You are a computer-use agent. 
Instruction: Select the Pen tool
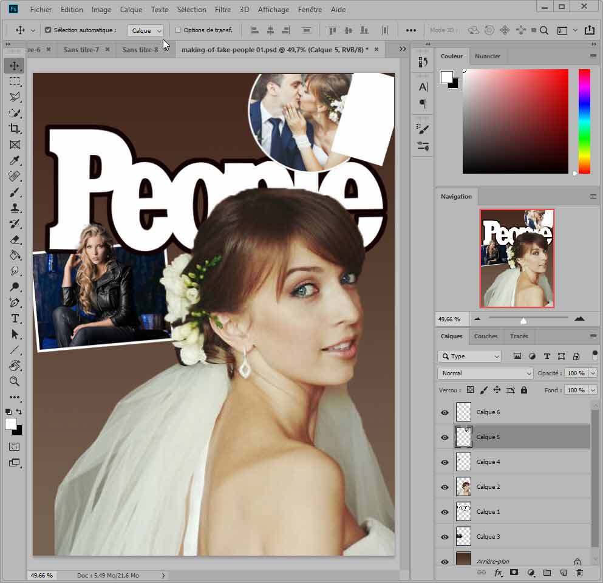[x=15, y=302]
